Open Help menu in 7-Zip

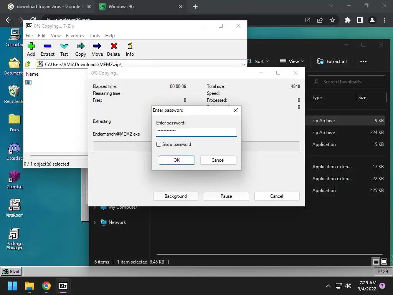click(x=110, y=36)
